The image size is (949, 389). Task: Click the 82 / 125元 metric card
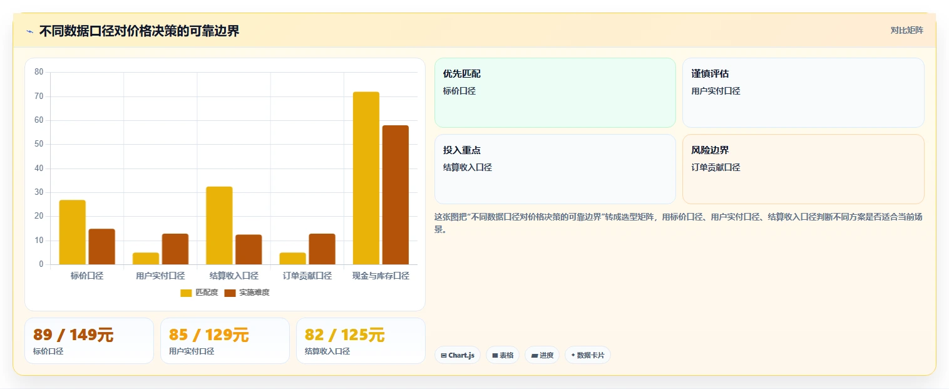(x=361, y=341)
